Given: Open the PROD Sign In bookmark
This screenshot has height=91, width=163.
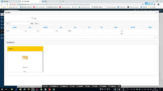Looking at the screenshot, I should (x=122, y=7).
